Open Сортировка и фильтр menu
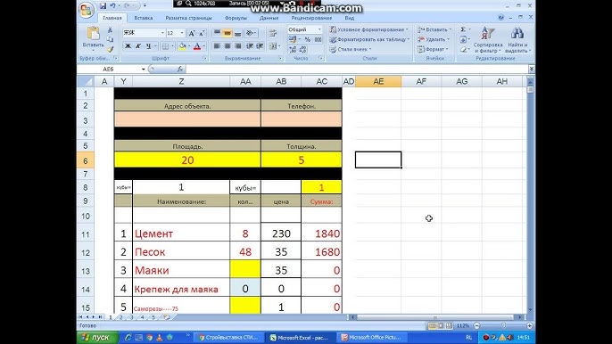 coord(487,40)
